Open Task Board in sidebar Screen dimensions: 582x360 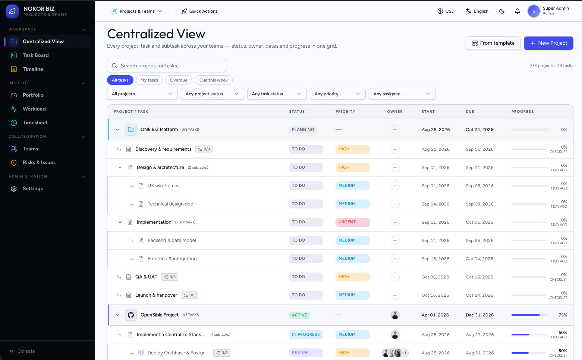pos(47,55)
